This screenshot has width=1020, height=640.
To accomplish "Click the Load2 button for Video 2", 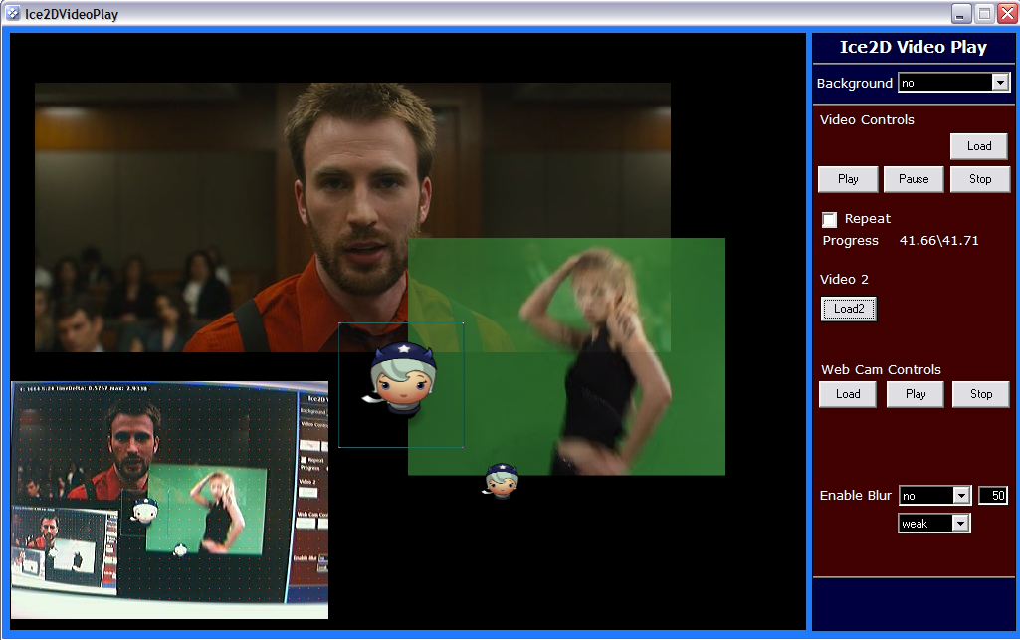I will click(x=849, y=309).
